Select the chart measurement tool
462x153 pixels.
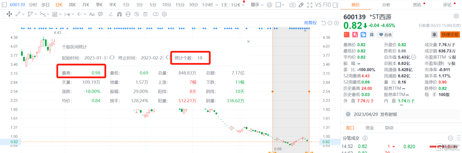pos(55,14)
